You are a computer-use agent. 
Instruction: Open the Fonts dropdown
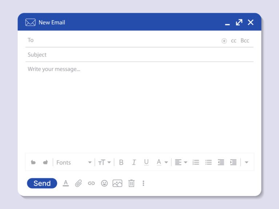pyautogui.click(x=74, y=163)
